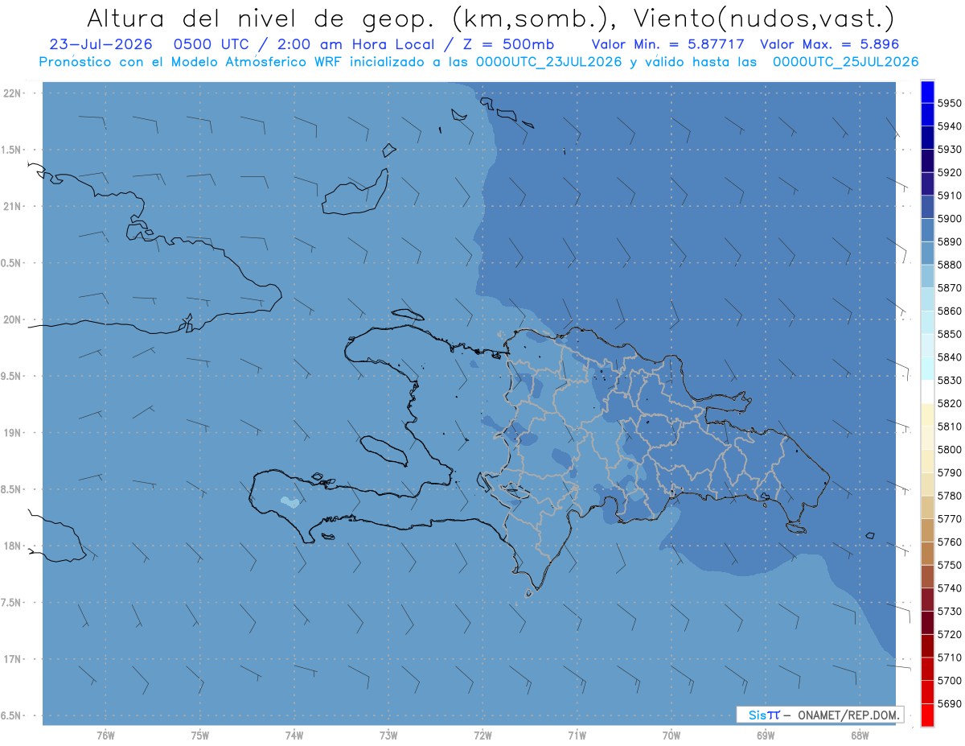Click the "5700" colorbar label
This screenshot has width=965, height=746.
[x=949, y=681]
